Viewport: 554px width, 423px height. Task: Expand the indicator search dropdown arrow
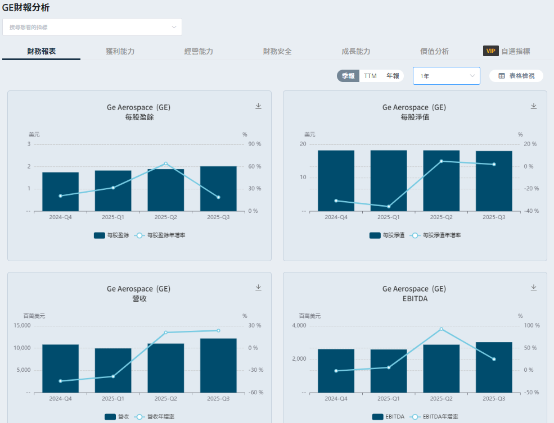174,27
